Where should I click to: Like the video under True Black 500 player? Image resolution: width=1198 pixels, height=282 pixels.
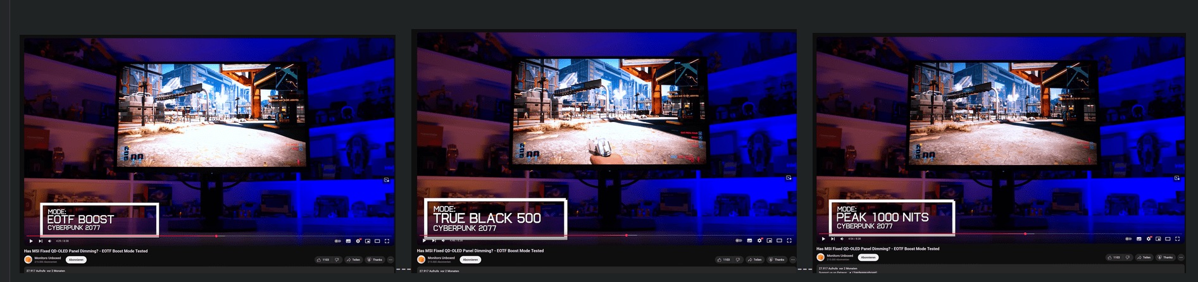[x=723, y=260]
